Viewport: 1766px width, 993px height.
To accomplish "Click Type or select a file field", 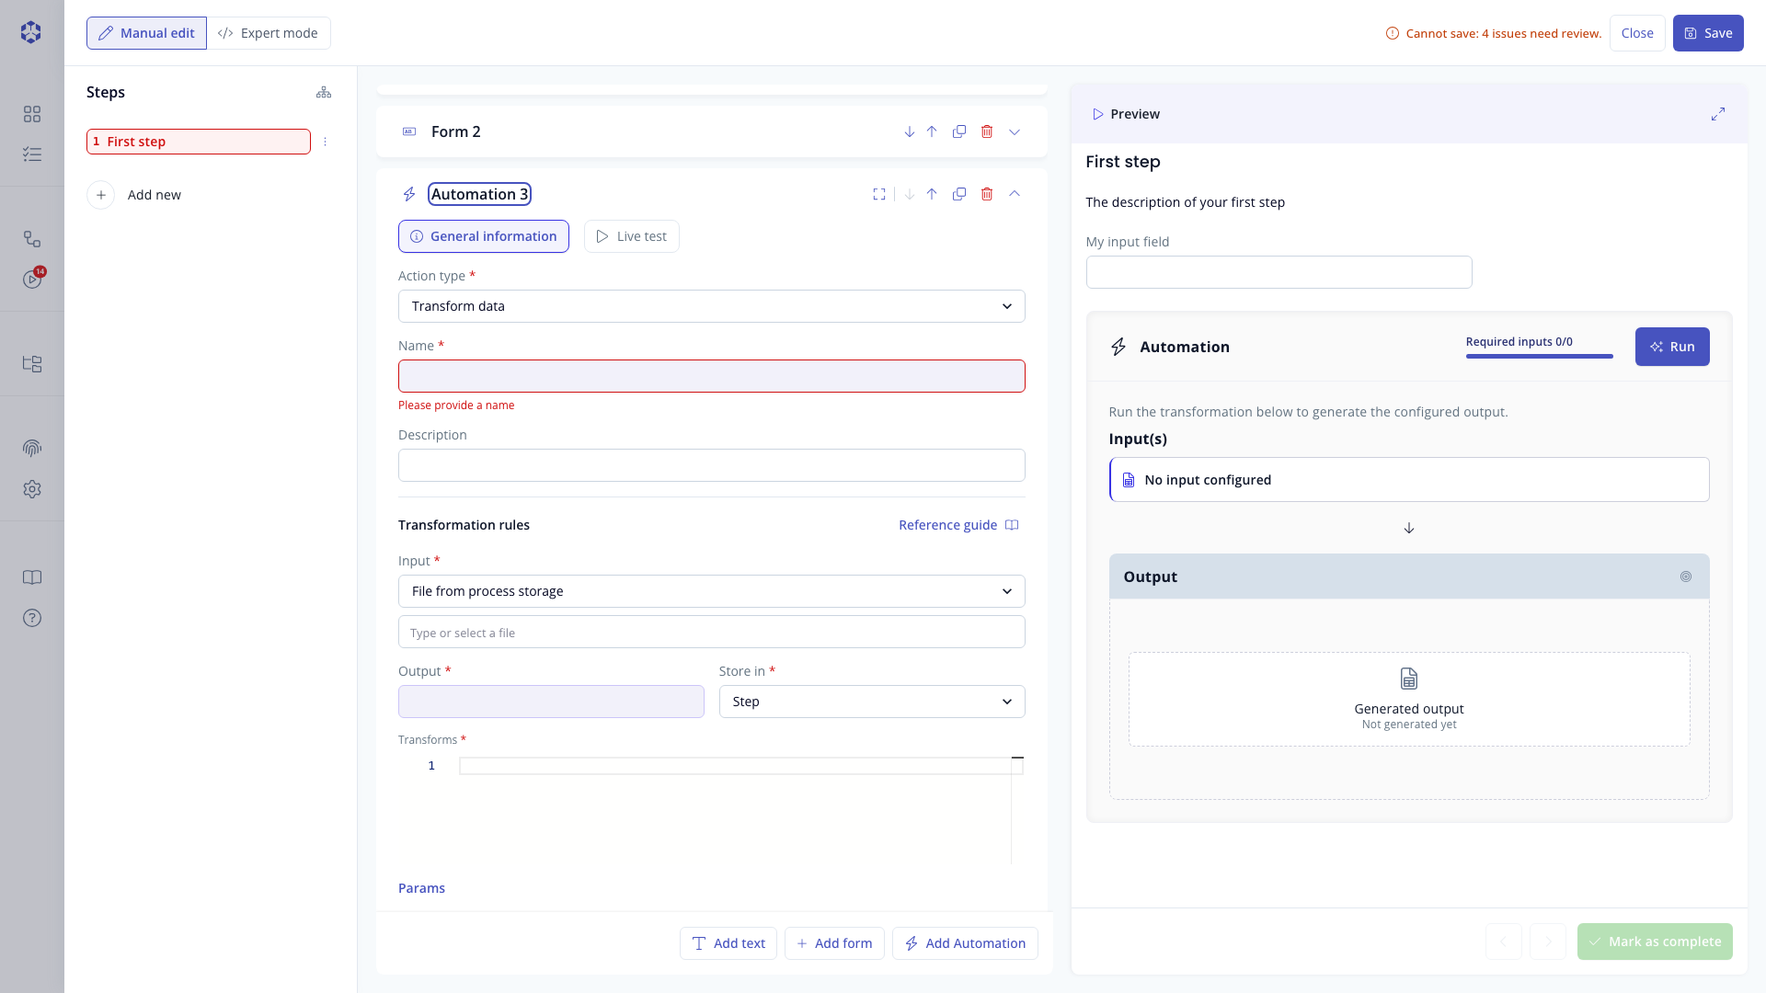I will (712, 633).
